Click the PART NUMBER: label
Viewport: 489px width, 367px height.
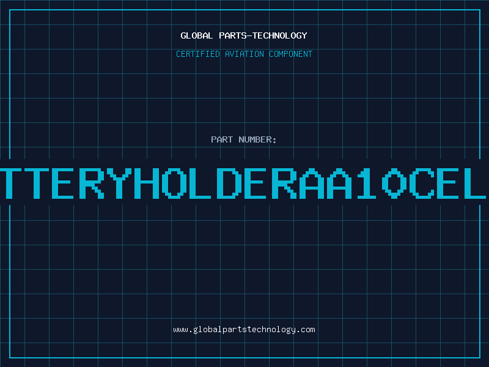click(x=244, y=140)
